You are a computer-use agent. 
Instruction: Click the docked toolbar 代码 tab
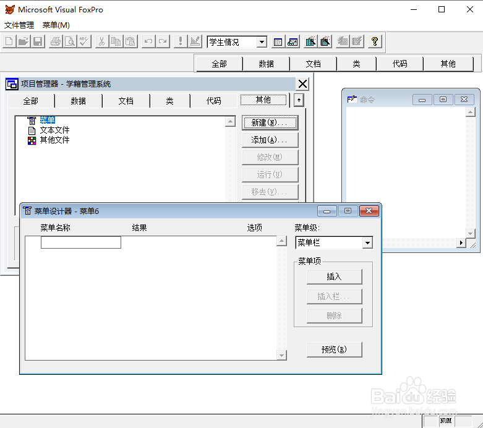[400, 64]
